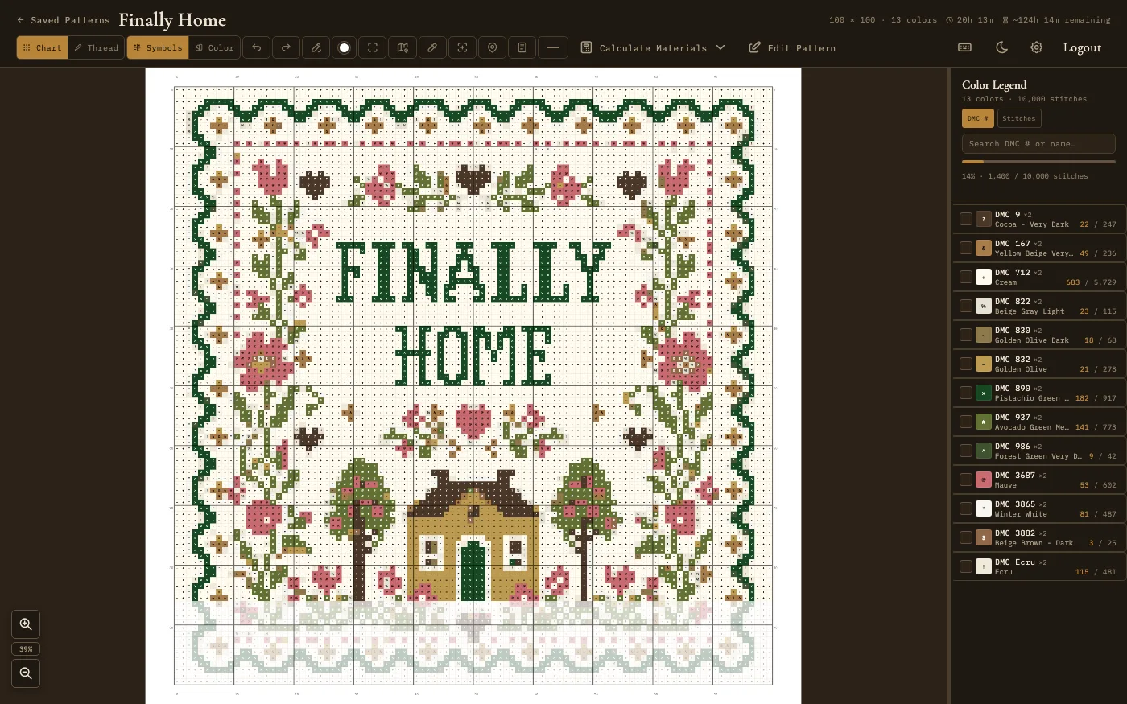Check the DMC 3687 Mauve checkbox

coord(966,480)
